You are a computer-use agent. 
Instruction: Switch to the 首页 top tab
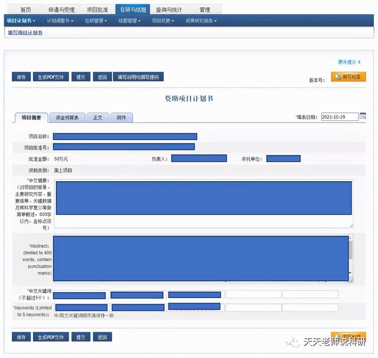click(x=25, y=9)
